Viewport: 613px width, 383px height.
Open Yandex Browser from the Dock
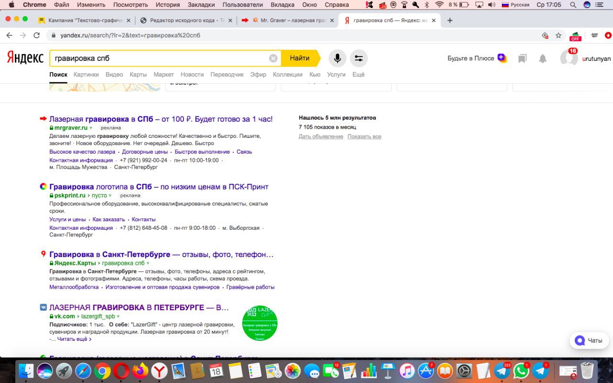coord(159,371)
